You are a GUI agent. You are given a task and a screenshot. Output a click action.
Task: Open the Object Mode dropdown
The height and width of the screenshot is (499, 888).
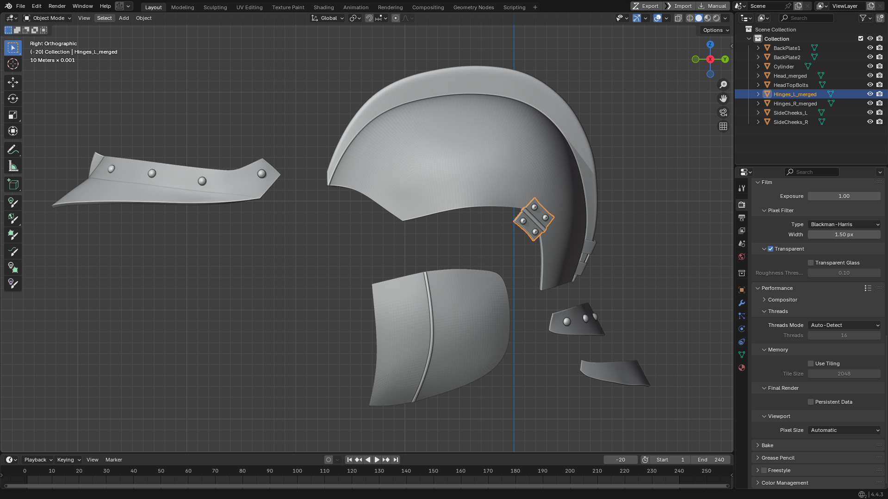tap(48, 18)
